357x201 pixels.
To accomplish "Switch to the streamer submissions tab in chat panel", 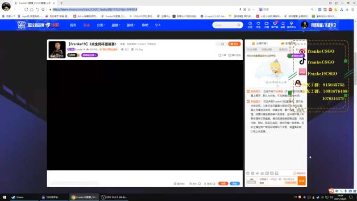I will [260, 43].
